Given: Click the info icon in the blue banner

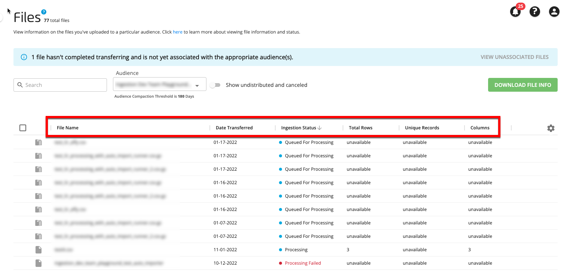Looking at the screenshot, I should coord(24,57).
